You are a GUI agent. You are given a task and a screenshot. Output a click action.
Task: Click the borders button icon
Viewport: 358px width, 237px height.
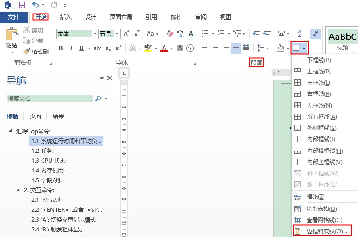coord(296,48)
